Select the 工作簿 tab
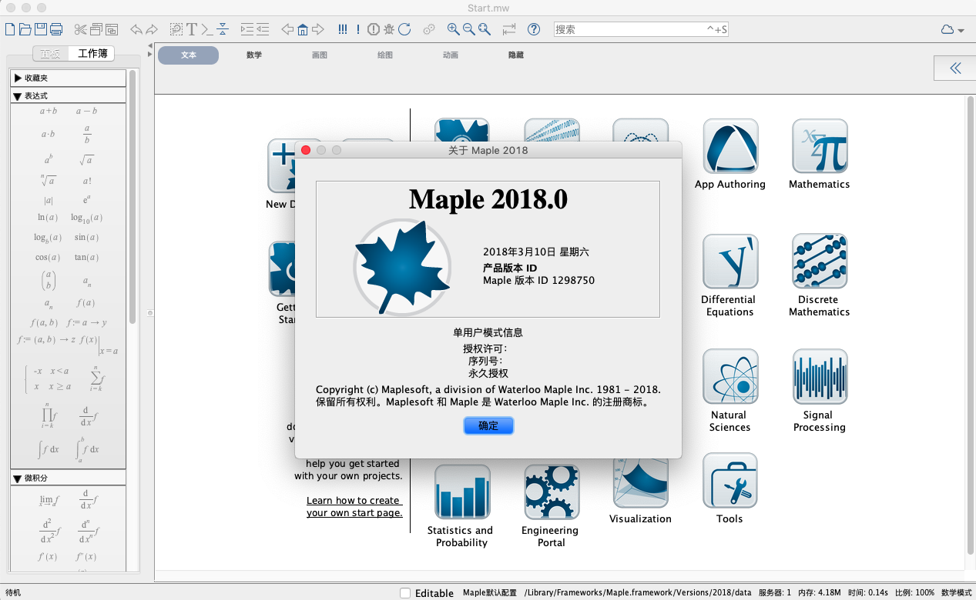The width and height of the screenshot is (976, 600). click(x=92, y=54)
